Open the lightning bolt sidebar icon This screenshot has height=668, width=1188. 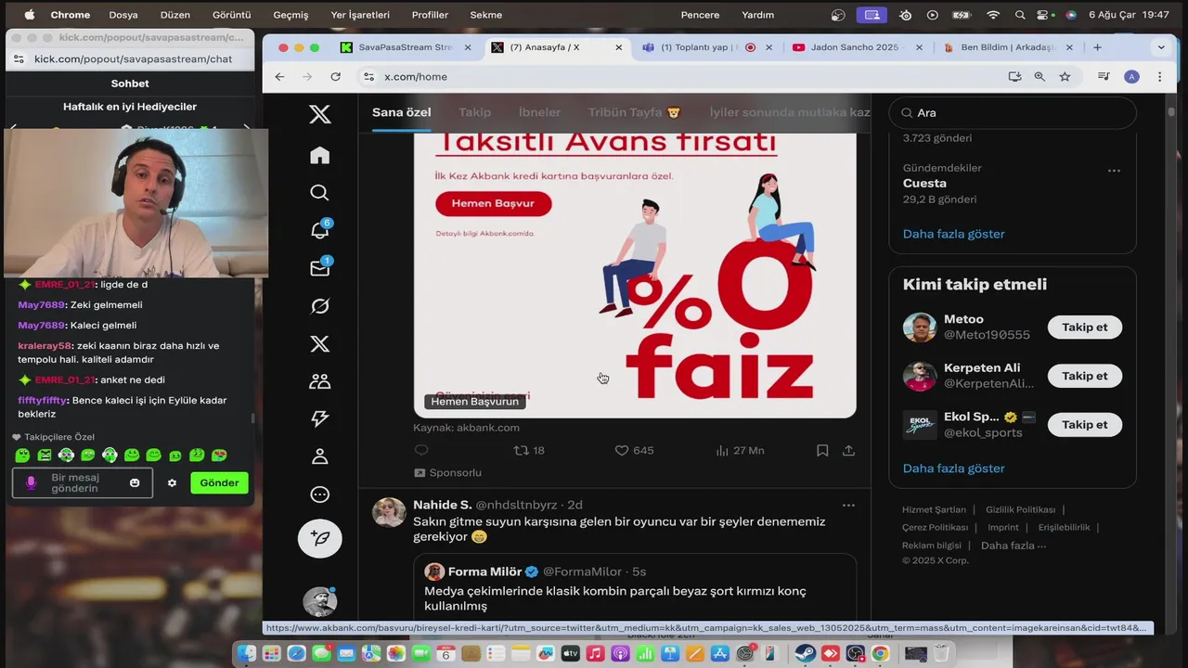tap(319, 418)
